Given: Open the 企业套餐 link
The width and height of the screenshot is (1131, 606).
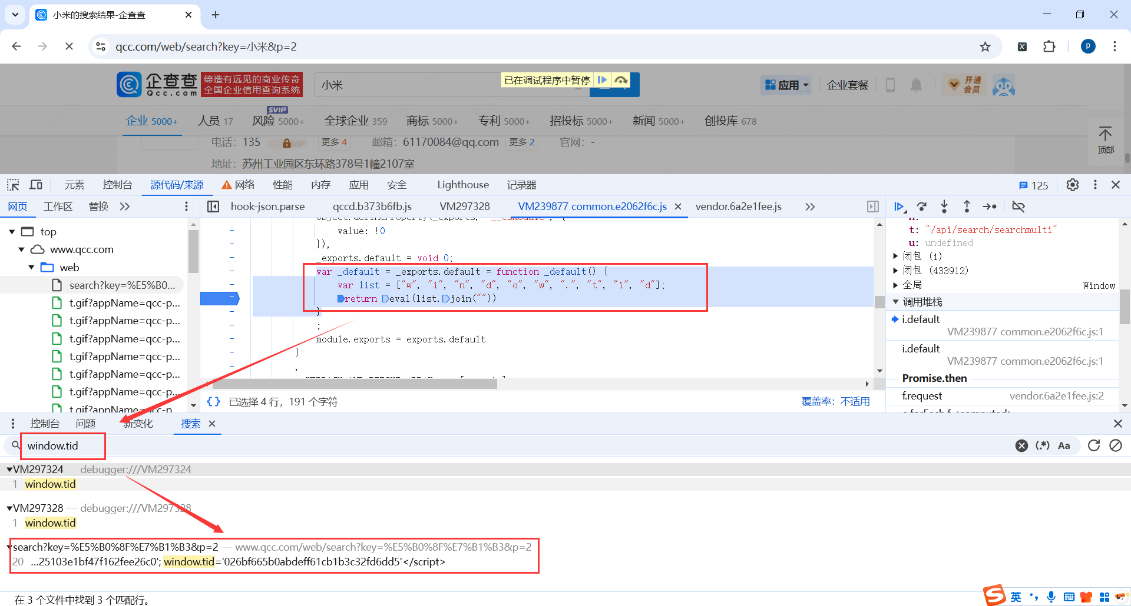Looking at the screenshot, I should (x=848, y=85).
